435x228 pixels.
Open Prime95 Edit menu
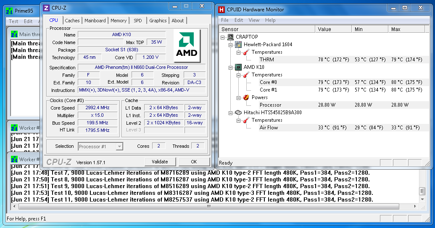28,21
